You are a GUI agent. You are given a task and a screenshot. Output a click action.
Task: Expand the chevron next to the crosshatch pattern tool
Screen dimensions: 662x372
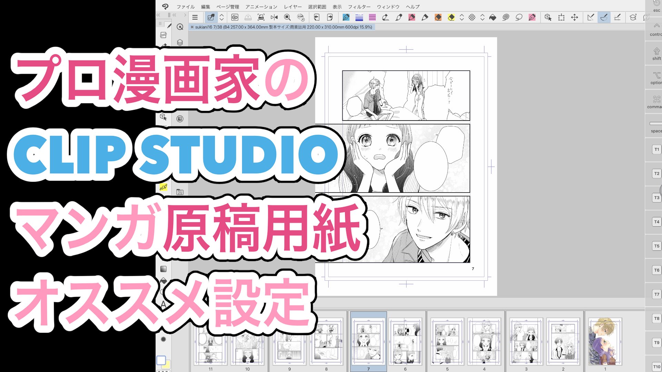(x=483, y=17)
